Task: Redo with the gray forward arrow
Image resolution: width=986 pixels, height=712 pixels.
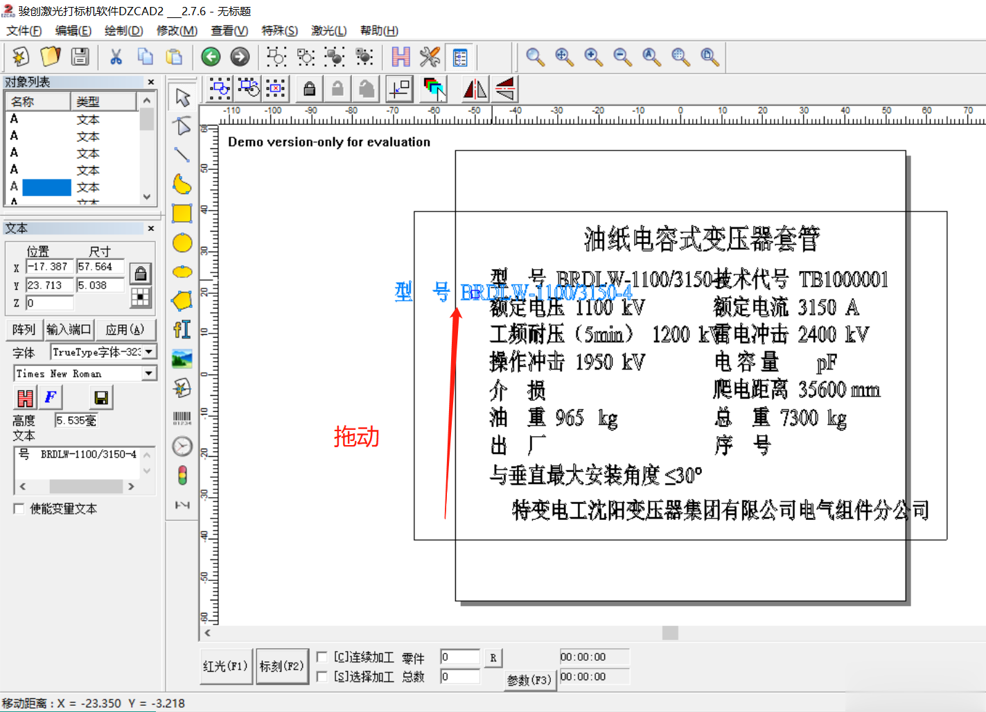Action: click(240, 56)
